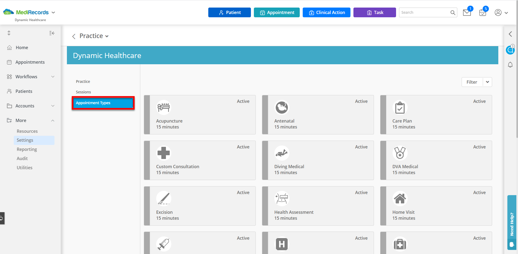Image resolution: width=518 pixels, height=254 pixels.
Task: Click the Filter button
Action: coord(472,82)
